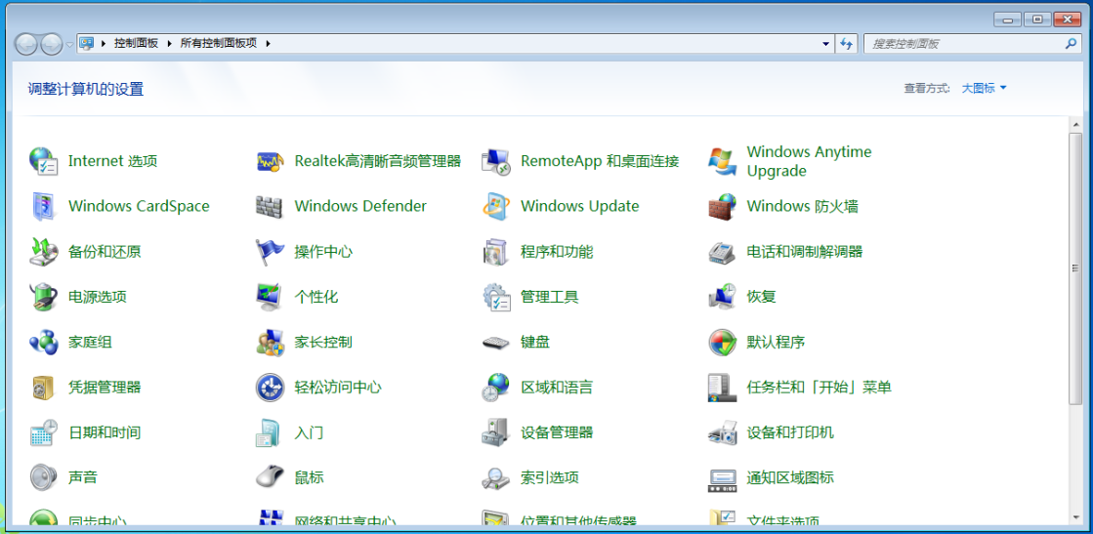This screenshot has width=1093, height=534.
Task: Click the 设备管理器 icon
Action: click(x=496, y=432)
